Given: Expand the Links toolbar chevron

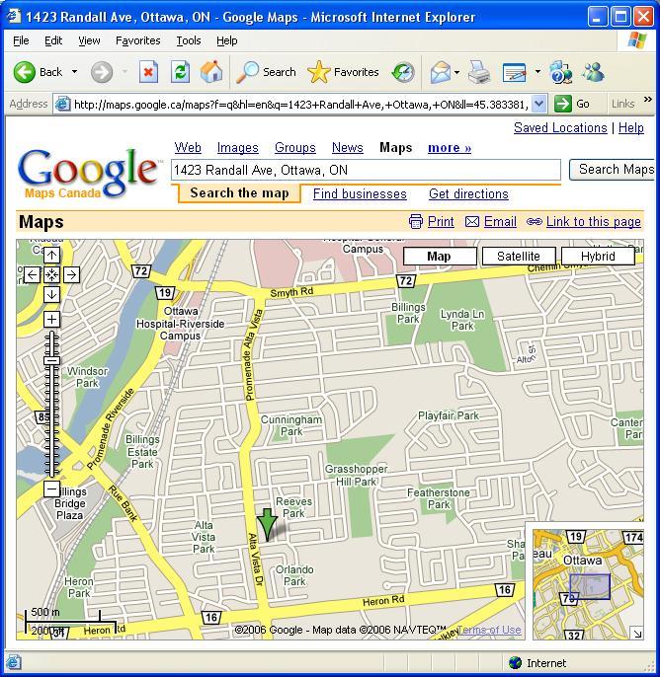Looking at the screenshot, I should pyautogui.click(x=648, y=100).
